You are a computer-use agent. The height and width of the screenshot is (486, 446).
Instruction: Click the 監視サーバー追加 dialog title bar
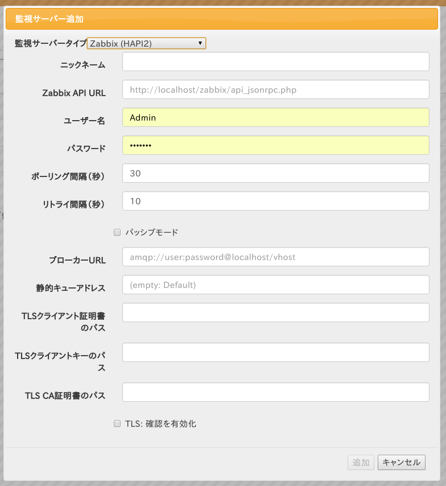222,19
